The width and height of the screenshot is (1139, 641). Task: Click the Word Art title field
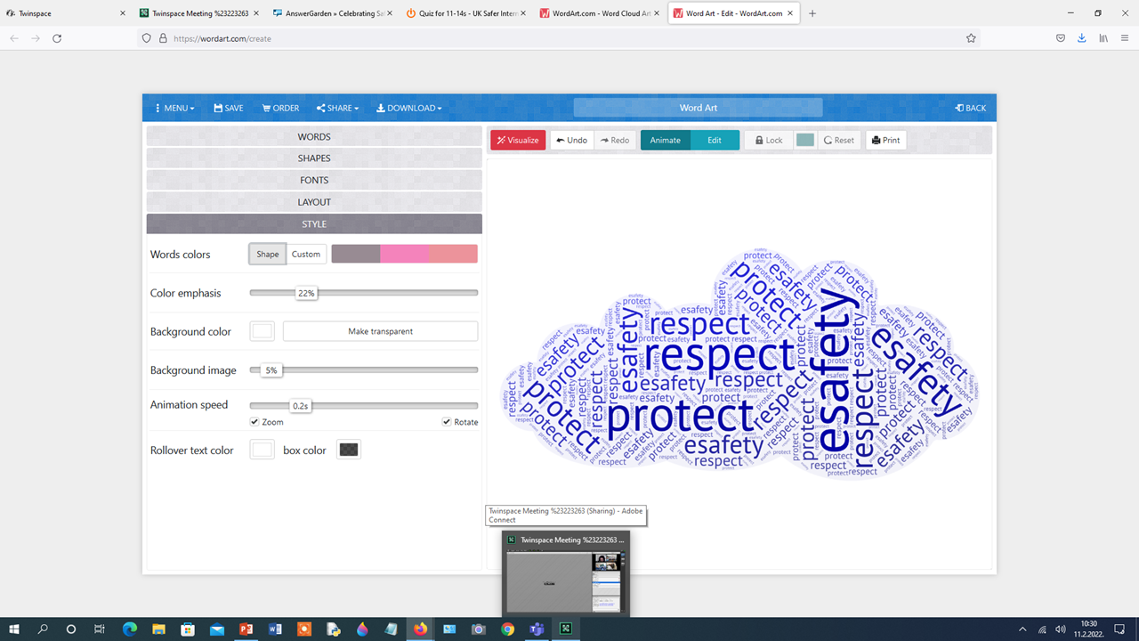coord(698,108)
